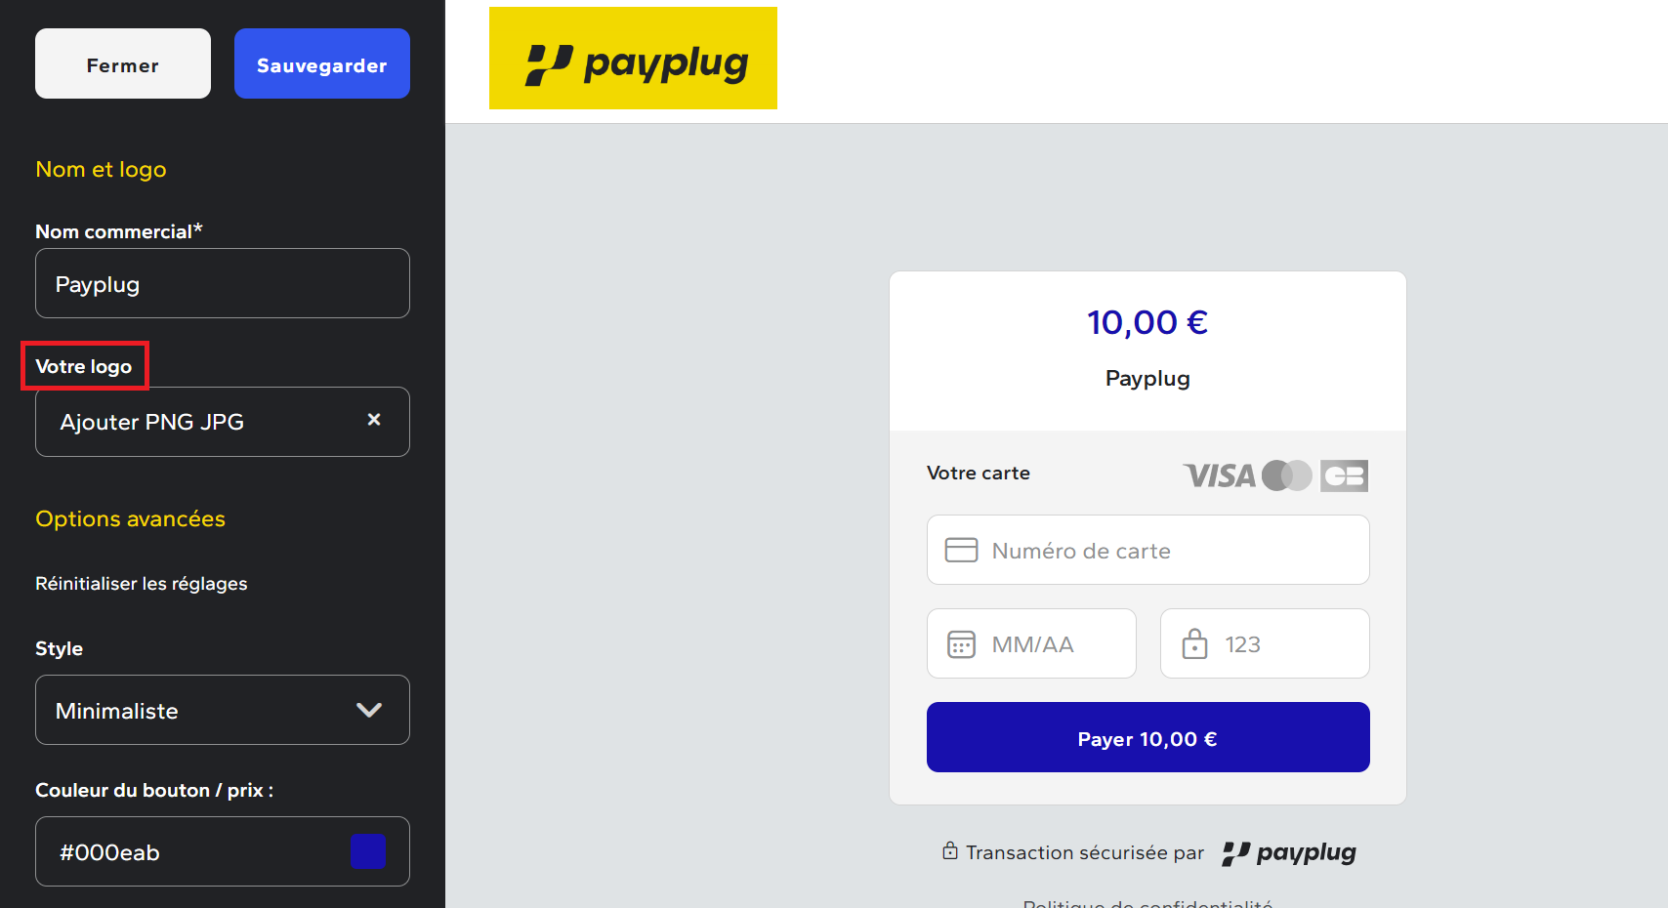Click the credit card icon in card number field
This screenshot has width=1668, height=908.
point(961,550)
